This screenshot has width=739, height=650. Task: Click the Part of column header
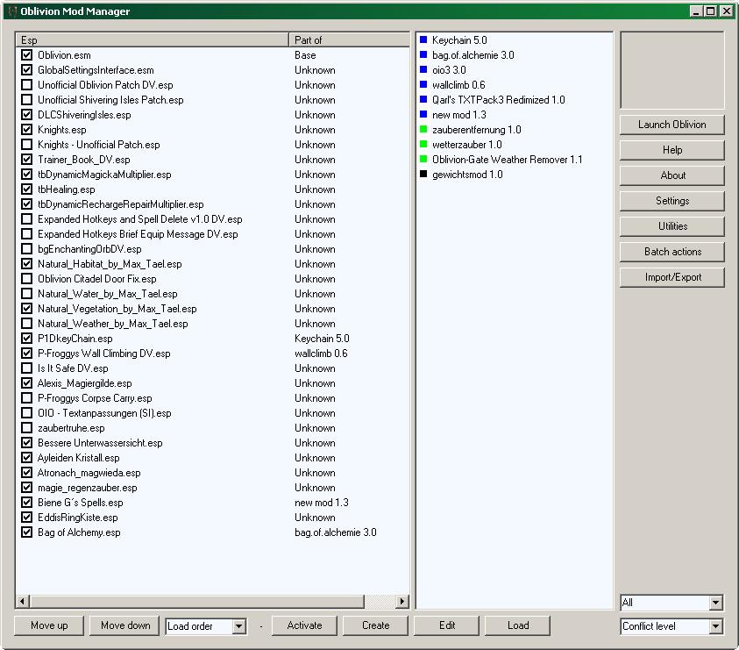(348, 40)
